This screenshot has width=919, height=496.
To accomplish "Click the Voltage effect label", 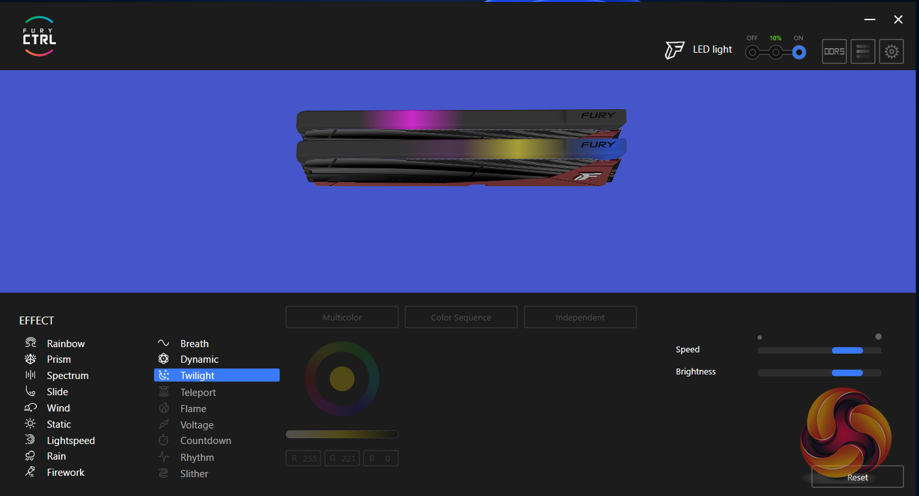I will coord(197,425).
